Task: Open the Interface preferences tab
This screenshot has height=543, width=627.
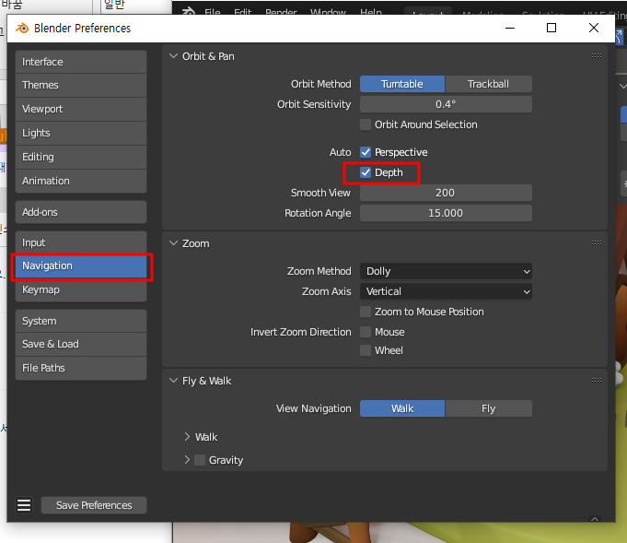Action: click(x=81, y=62)
